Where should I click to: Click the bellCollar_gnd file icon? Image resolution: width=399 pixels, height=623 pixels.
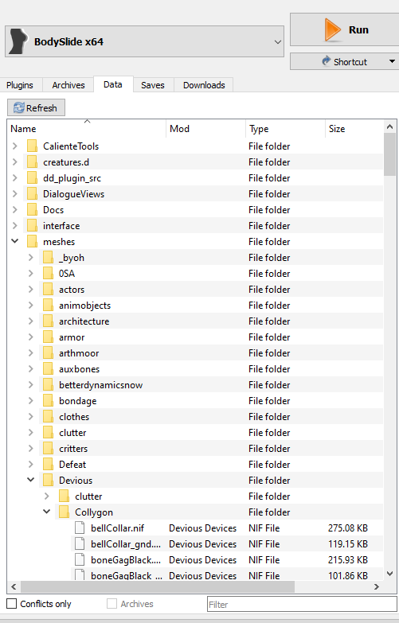(80, 543)
